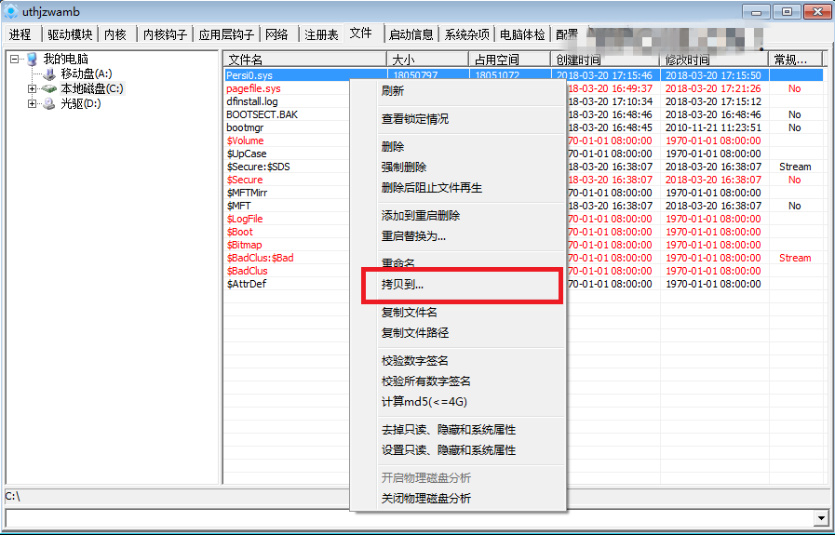Image resolution: width=835 pixels, height=535 pixels.
Task: Switch to the 系统杂项 tab
Action: (467, 34)
